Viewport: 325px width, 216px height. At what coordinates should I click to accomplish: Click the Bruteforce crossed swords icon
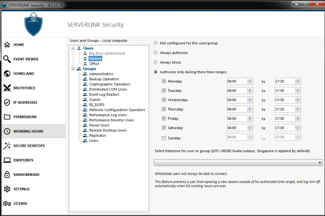pos(7,88)
